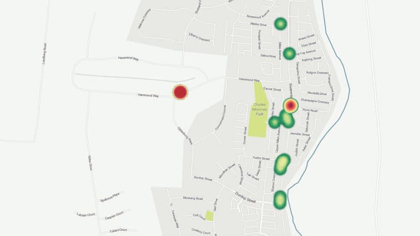This screenshot has width=420, height=236.
Task: Click the small green park near Colt Court
Action: coord(210,216)
